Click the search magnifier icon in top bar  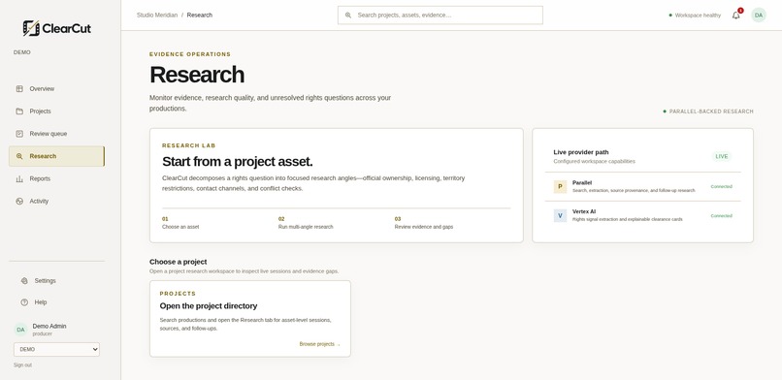348,15
